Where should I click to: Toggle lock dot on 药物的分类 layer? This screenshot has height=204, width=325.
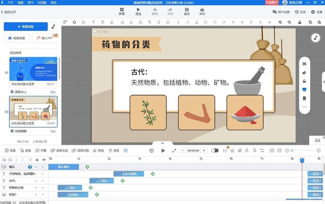coord(36,188)
